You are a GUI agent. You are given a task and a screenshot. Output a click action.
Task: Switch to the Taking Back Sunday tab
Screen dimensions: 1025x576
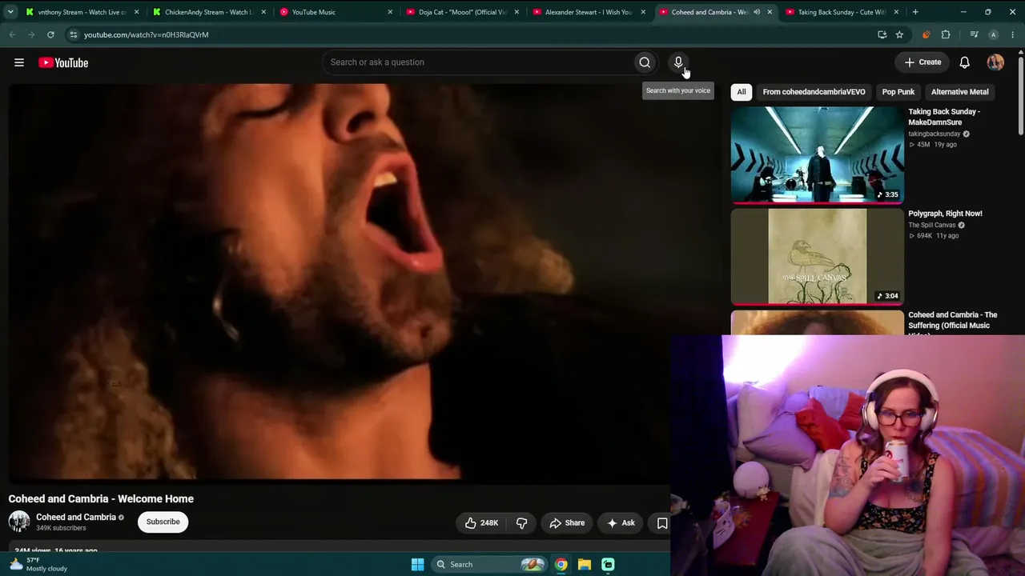(x=840, y=12)
